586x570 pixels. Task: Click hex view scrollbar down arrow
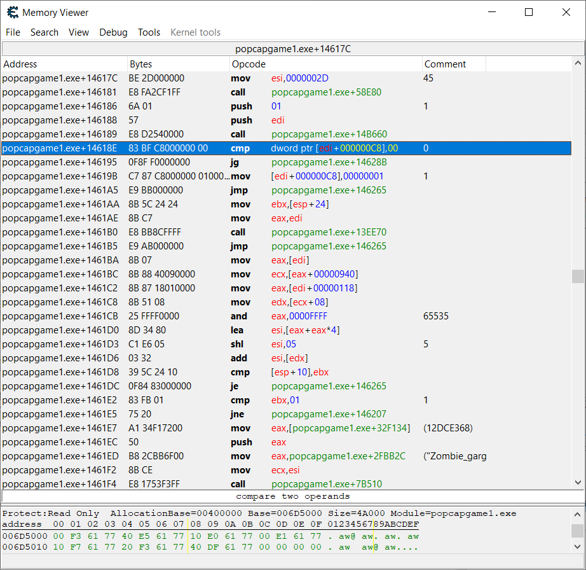click(578, 546)
